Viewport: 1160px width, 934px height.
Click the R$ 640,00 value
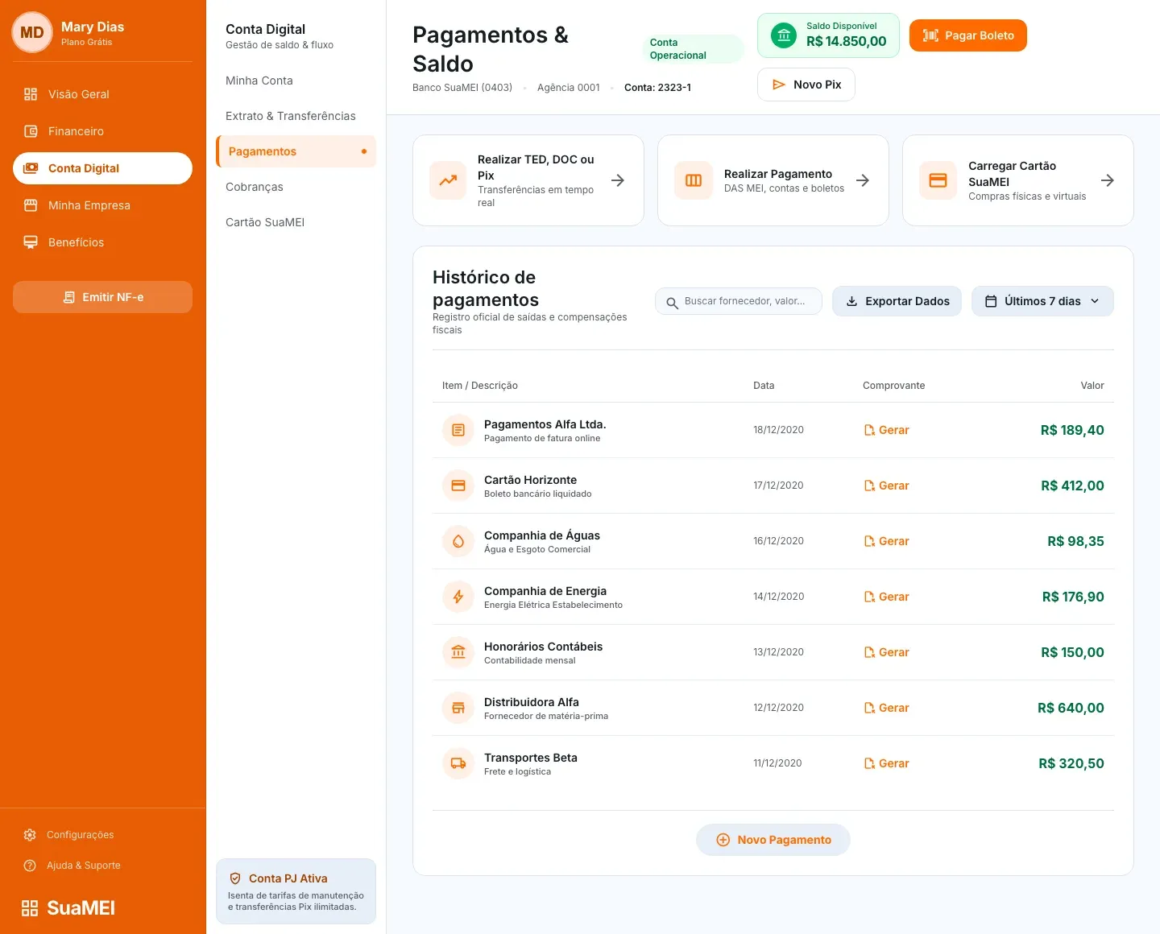click(x=1071, y=708)
